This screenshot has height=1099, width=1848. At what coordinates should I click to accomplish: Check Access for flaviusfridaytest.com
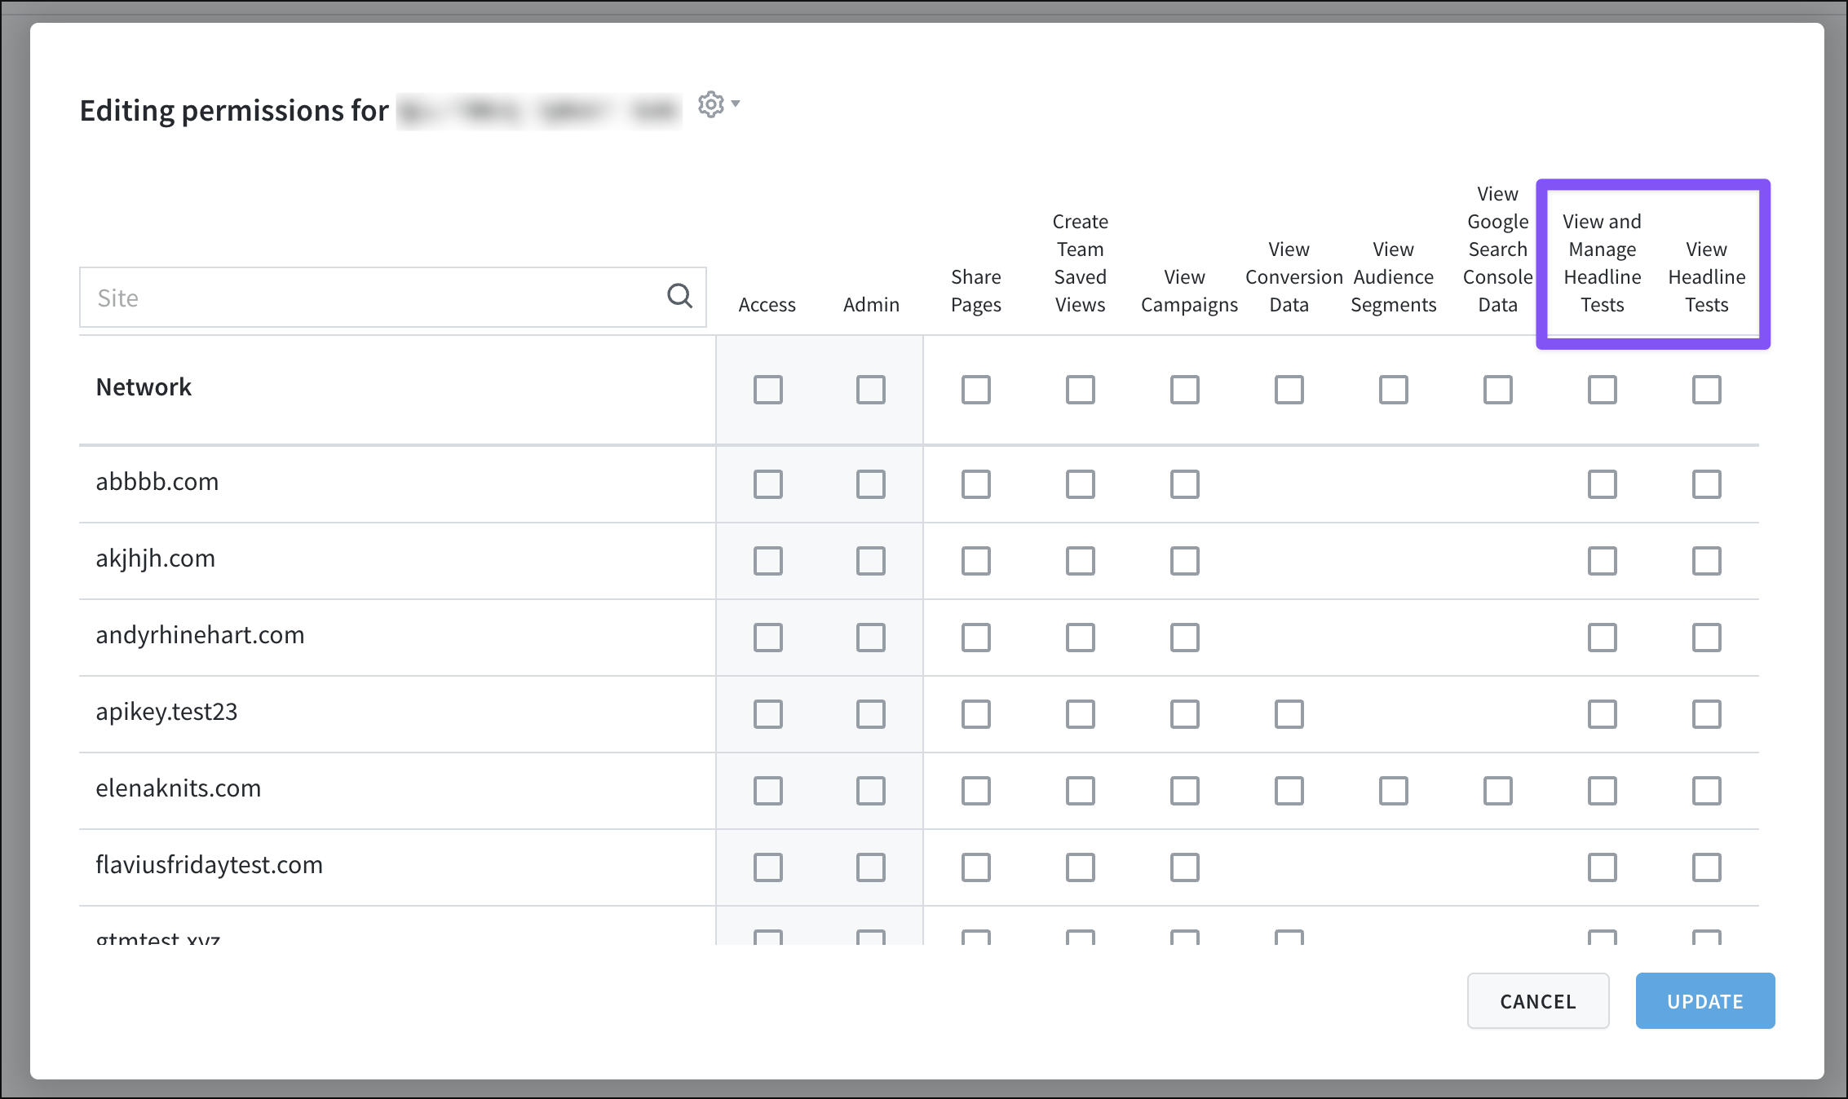[767, 867]
